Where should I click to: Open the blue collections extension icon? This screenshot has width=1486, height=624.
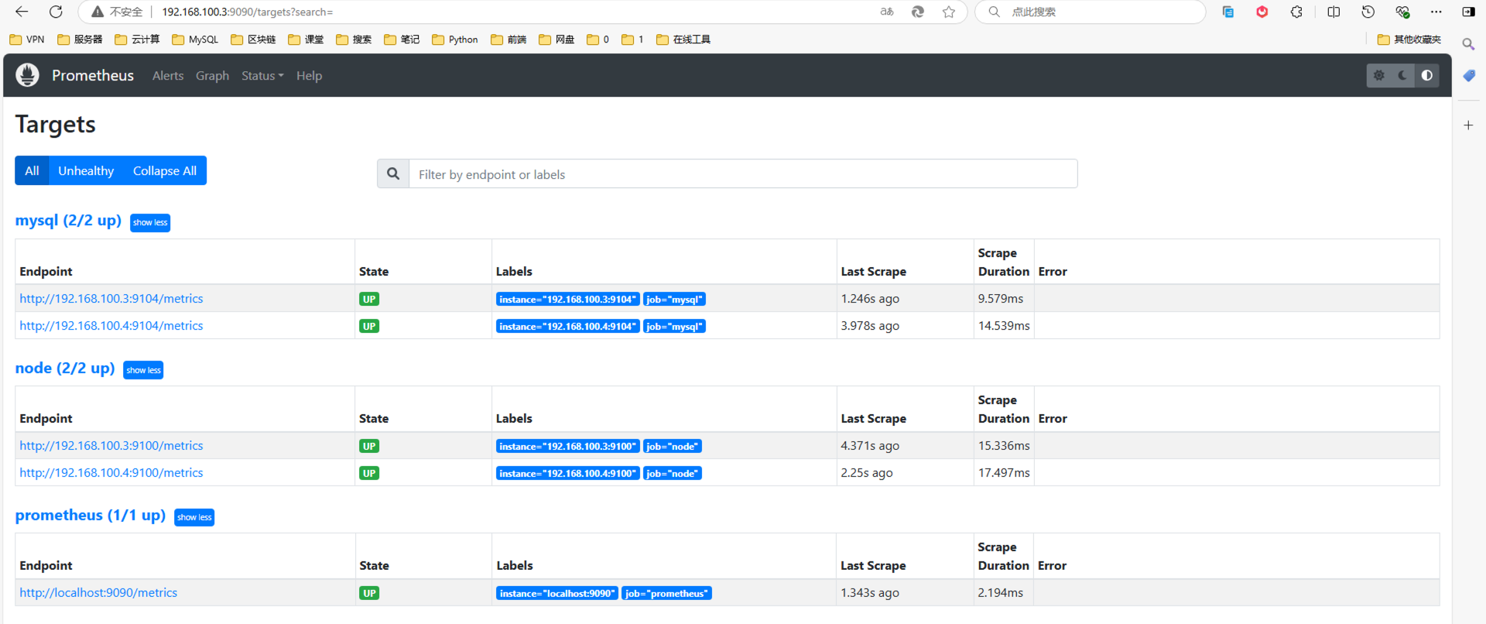pyautogui.click(x=1228, y=12)
